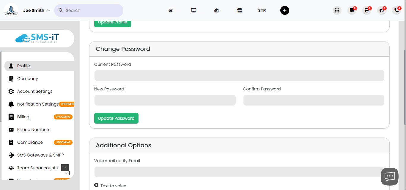Click the STR link in top bar
Viewport: 406px width, 190px height.
[262, 10]
